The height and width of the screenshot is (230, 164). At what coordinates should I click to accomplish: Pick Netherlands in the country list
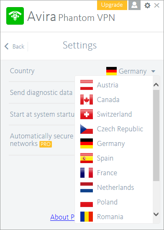114,187
